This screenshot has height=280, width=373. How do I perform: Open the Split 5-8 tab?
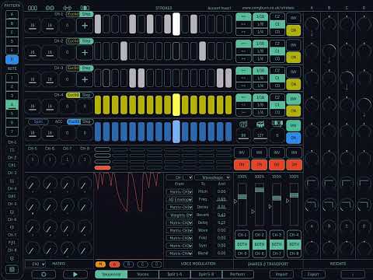point(206,274)
